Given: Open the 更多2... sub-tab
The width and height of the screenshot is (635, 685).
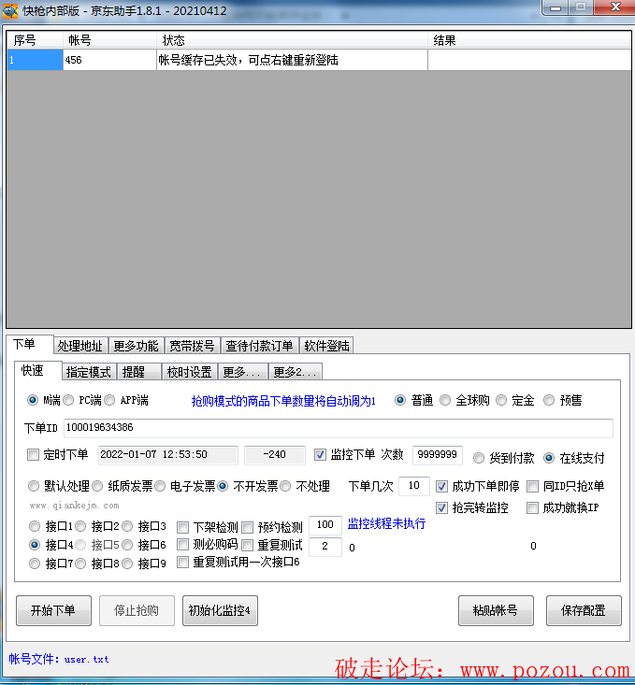Looking at the screenshot, I should (296, 372).
